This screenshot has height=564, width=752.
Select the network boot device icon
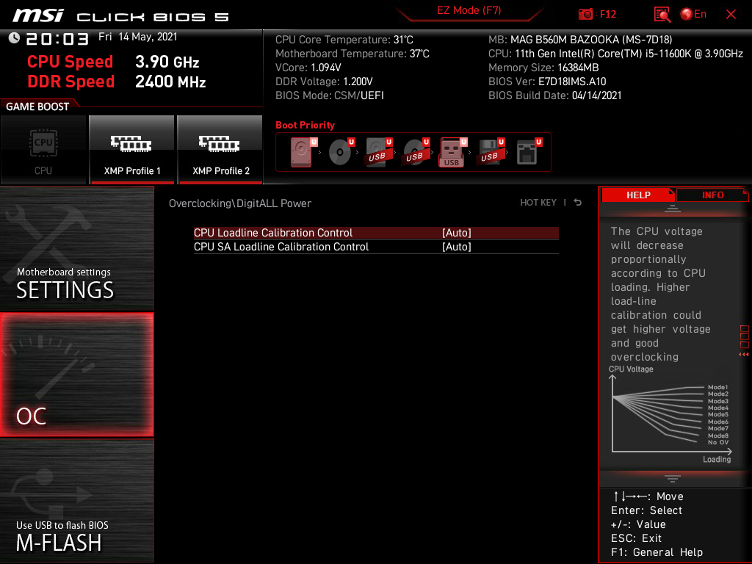point(529,152)
